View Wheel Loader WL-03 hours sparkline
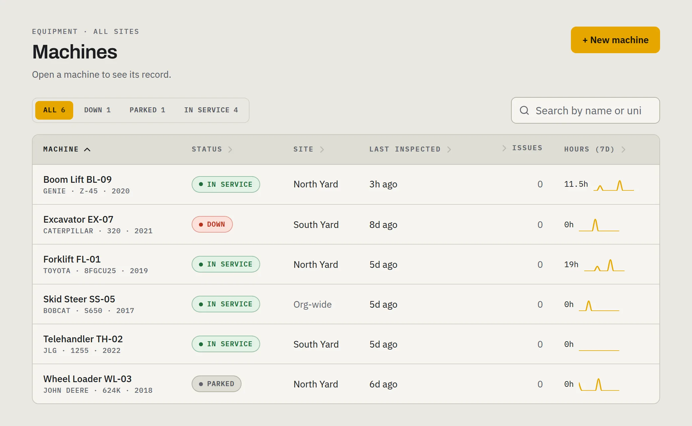Screen dimensions: 692x426 tap(599, 385)
